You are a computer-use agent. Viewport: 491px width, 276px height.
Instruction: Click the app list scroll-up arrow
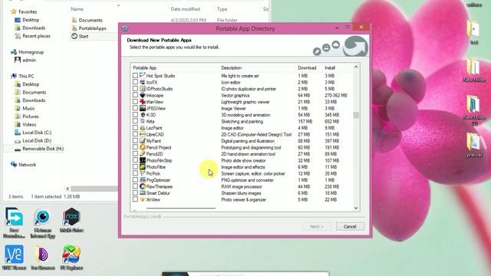click(356, 67)
